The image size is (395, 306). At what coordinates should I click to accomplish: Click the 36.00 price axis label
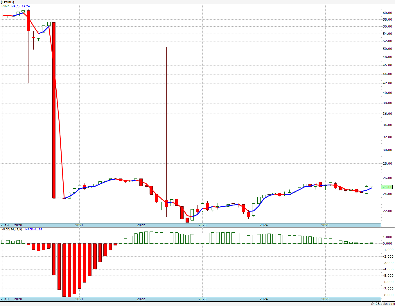tap(387, 114)
